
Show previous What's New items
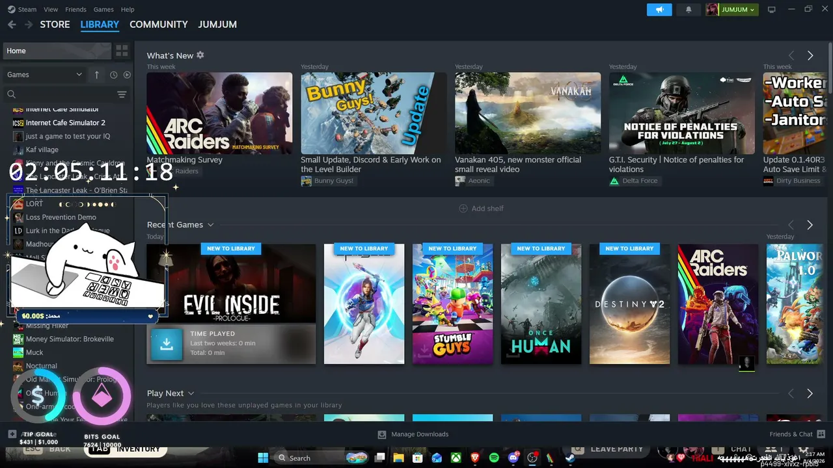[x=791, y=56]
